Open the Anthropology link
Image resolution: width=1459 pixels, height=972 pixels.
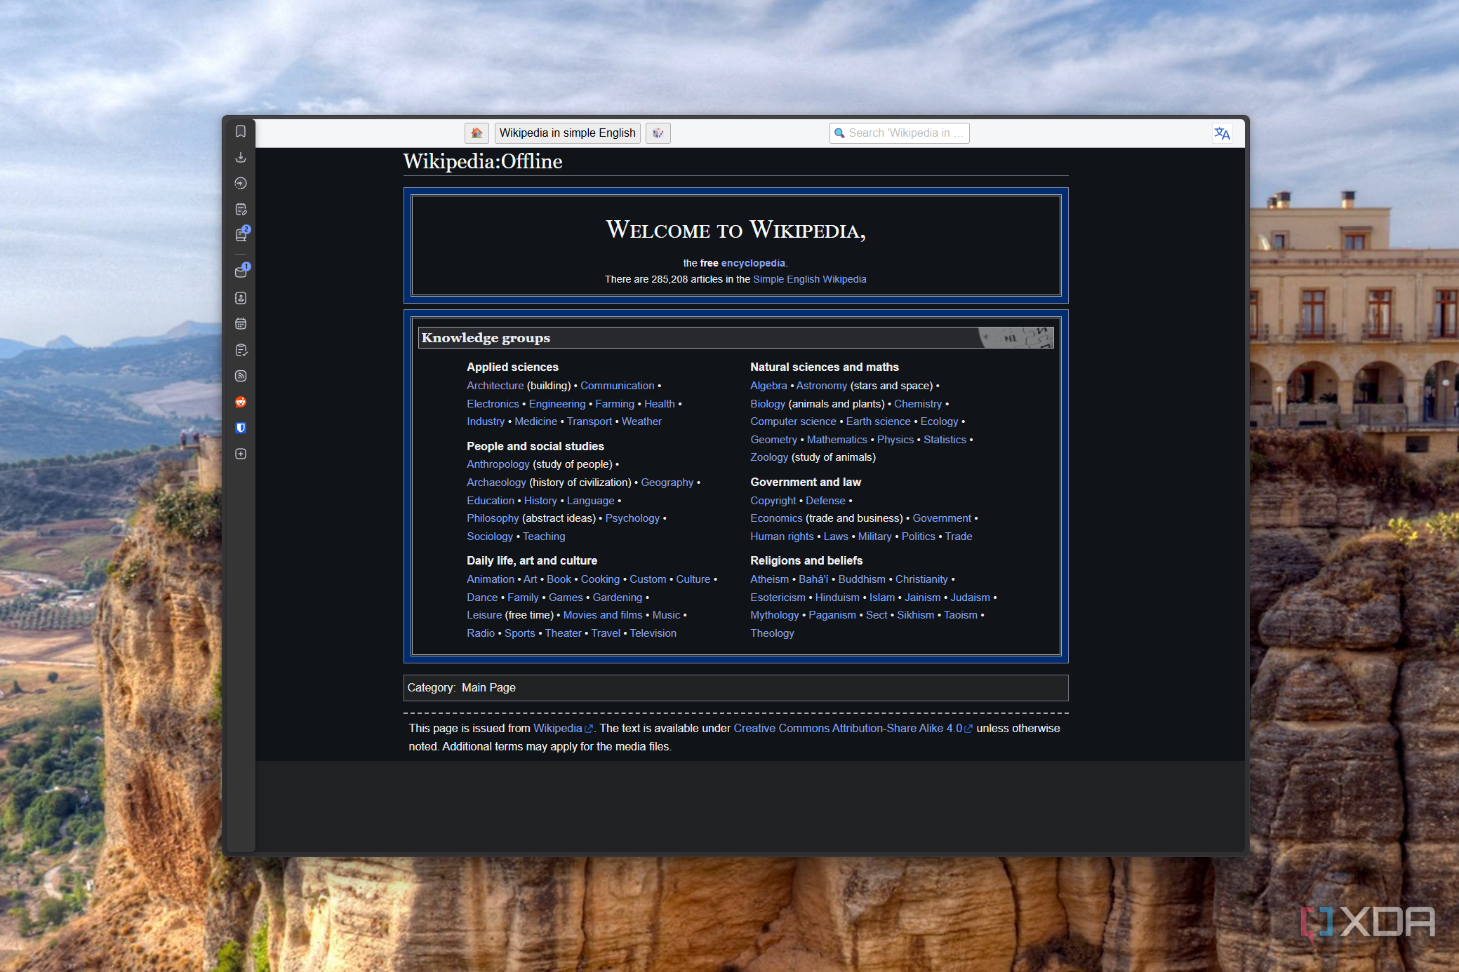[x=498, y=464]
